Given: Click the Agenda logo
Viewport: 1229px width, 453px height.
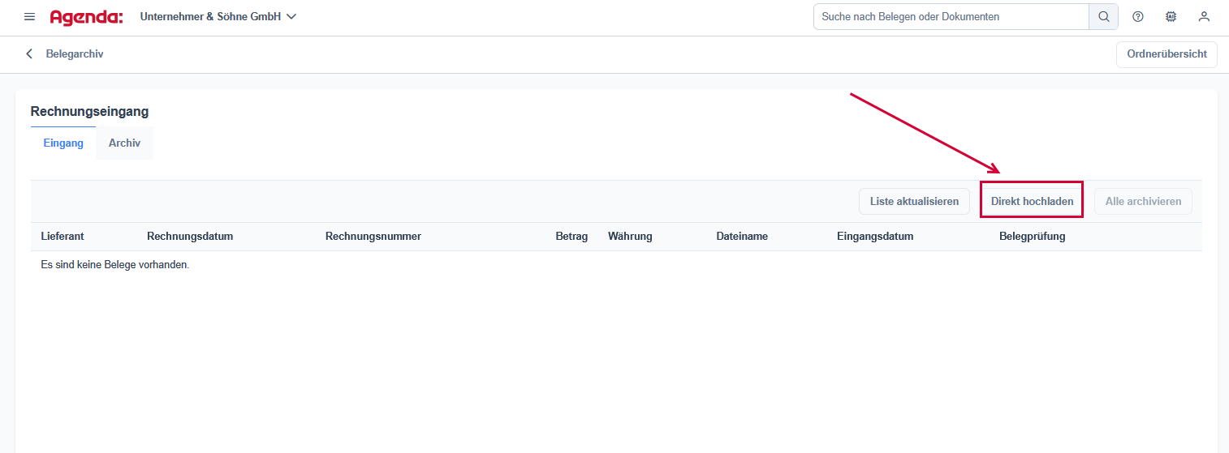Looking at the screenshot, I should (x=86, y=17).
